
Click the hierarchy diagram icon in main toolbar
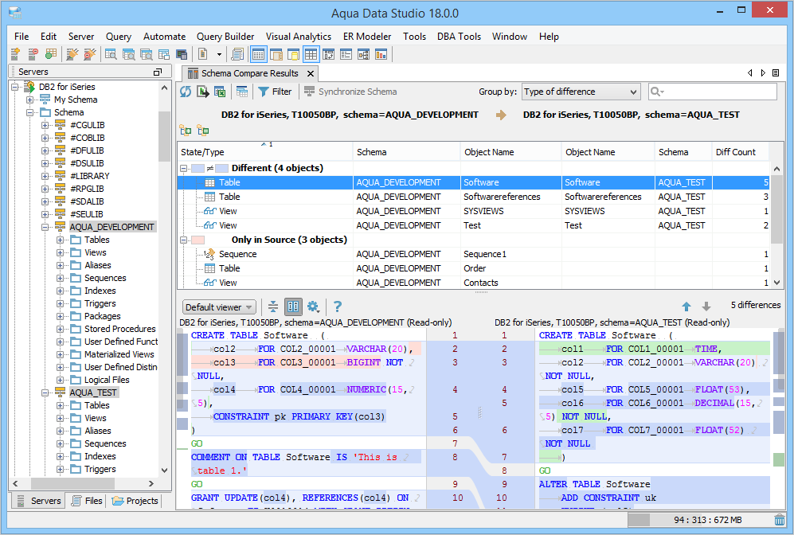364,54
